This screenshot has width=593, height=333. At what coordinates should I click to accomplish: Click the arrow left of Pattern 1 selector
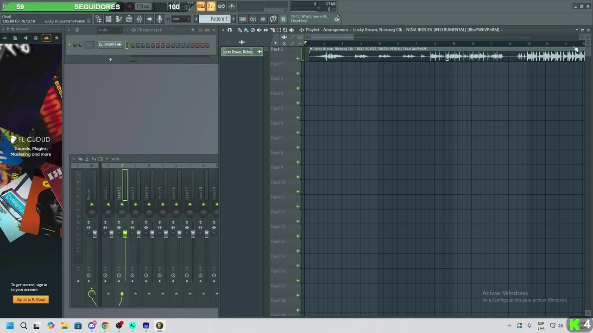tap(196, 19)
